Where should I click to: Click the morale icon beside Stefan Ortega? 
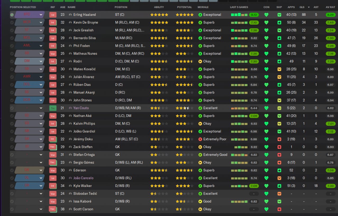(200, 155)
